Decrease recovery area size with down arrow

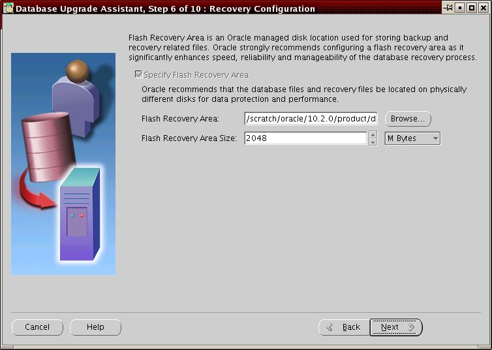[x=373, y=142]
